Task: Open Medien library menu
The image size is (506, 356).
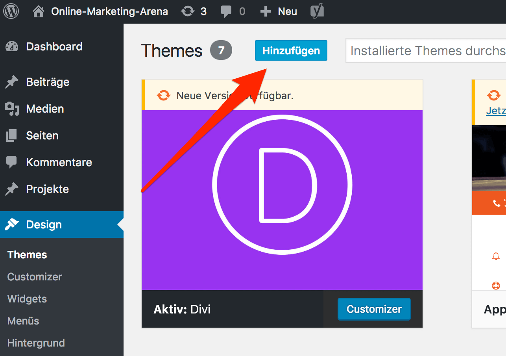Action: tap(62, 109)
